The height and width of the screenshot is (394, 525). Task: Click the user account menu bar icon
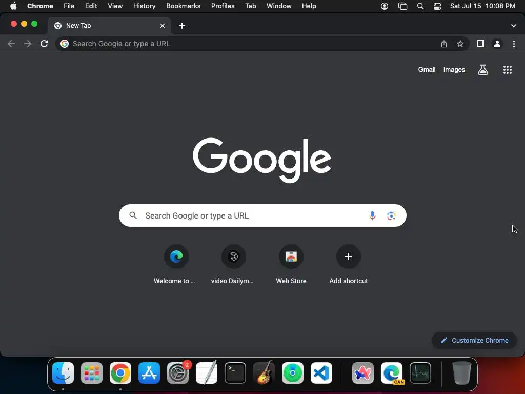(x=385, y=6)
